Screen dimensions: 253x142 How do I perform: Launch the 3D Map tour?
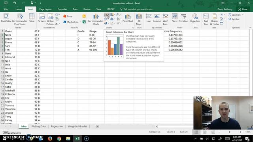tap(139, 19)
